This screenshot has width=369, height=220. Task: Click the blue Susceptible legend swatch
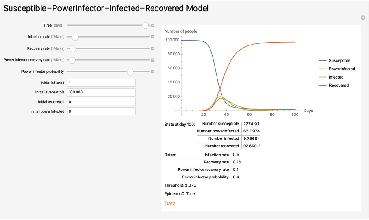[x=322, y=61]
